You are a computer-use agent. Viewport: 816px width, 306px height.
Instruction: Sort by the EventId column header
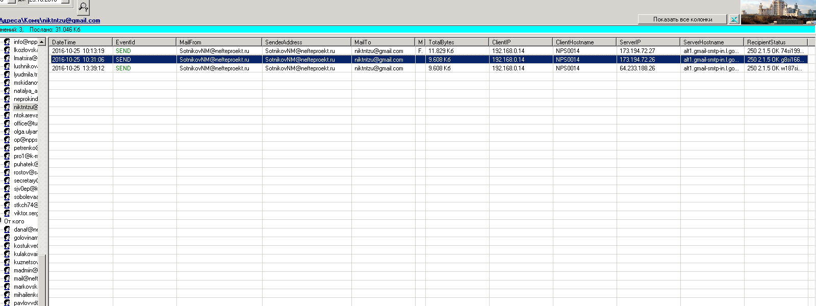pyautogui.click(x=144, y=42)
